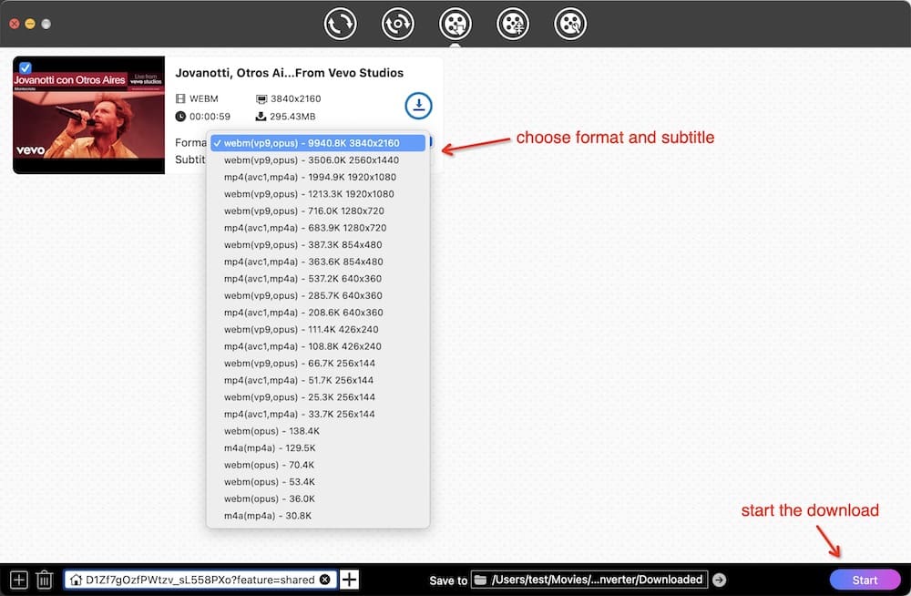Select audio-only m4a(mp4a) 129.5K option
Screen dimensions: 911x596
click(x=270, y=448)
